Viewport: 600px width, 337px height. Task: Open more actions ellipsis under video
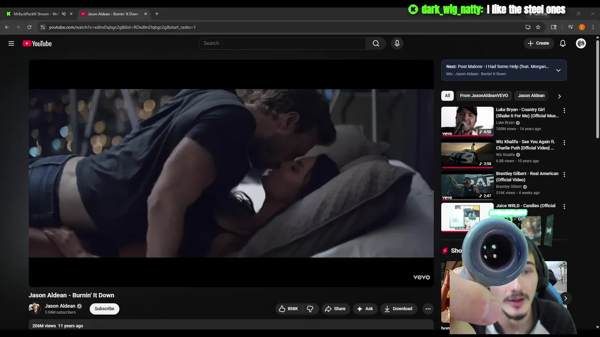pyautogui.click(x=427, y=309)
